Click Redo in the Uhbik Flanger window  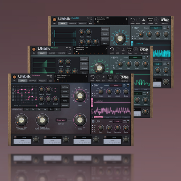[138, 20]
